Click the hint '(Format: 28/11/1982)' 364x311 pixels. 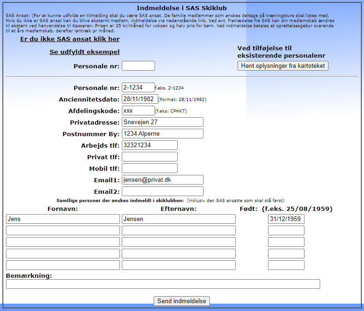pos(182,99)
